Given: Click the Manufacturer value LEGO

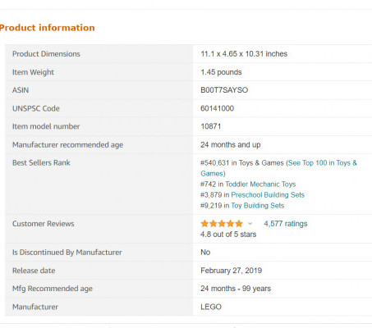Looking at the screenshot, I should (211, 307).
